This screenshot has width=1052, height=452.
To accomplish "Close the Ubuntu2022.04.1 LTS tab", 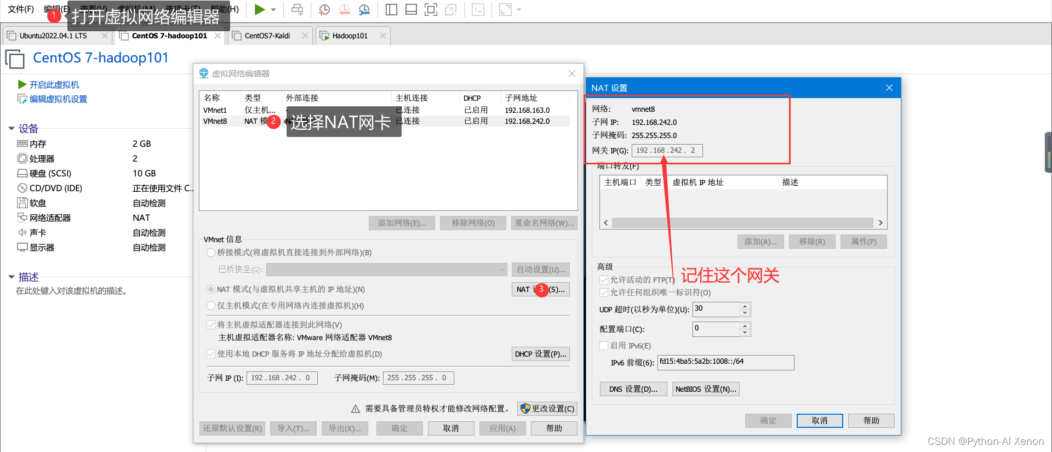I will [x=105, y=36].
